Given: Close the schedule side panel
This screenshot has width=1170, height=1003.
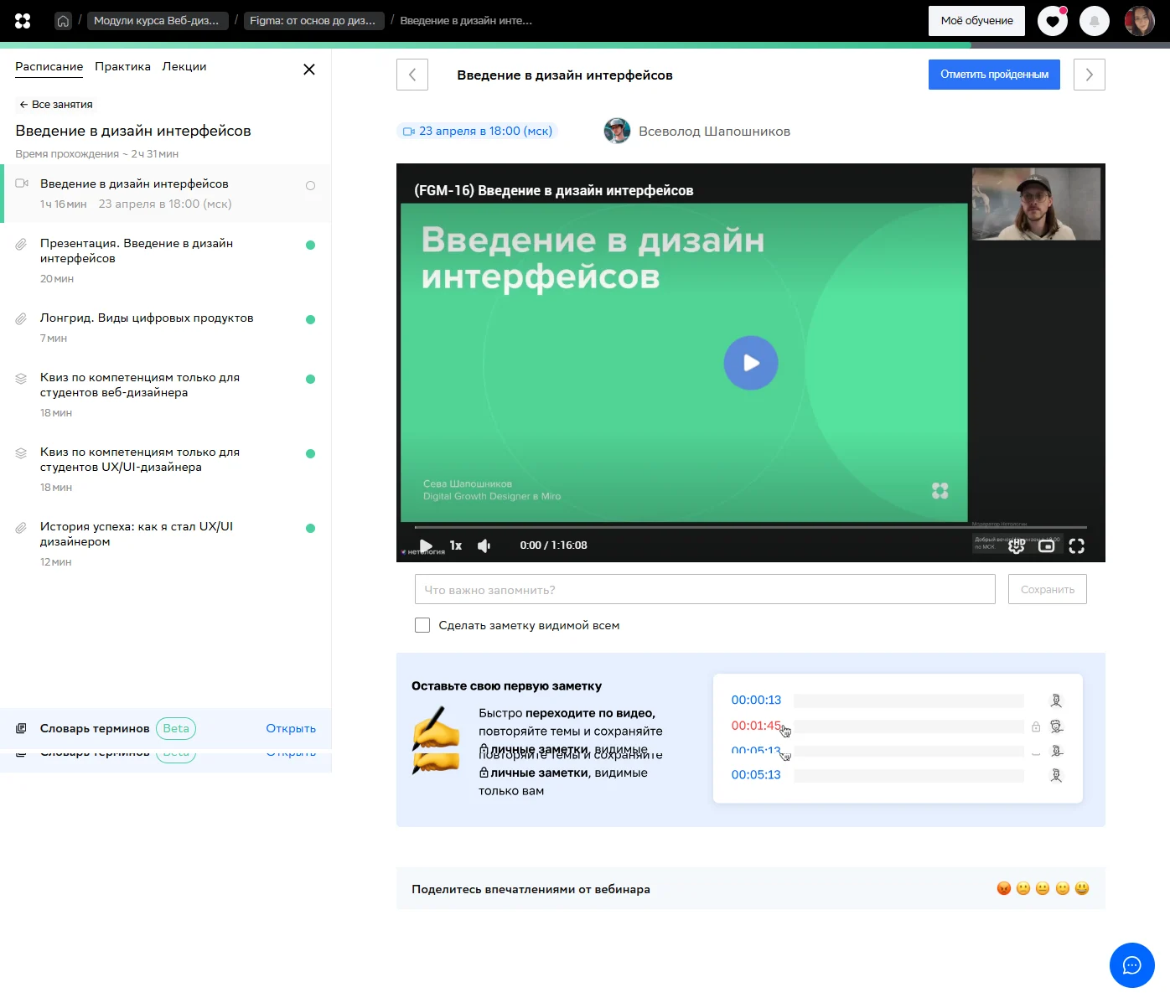Looking at the screenshot, I should [x=309, y=70].
